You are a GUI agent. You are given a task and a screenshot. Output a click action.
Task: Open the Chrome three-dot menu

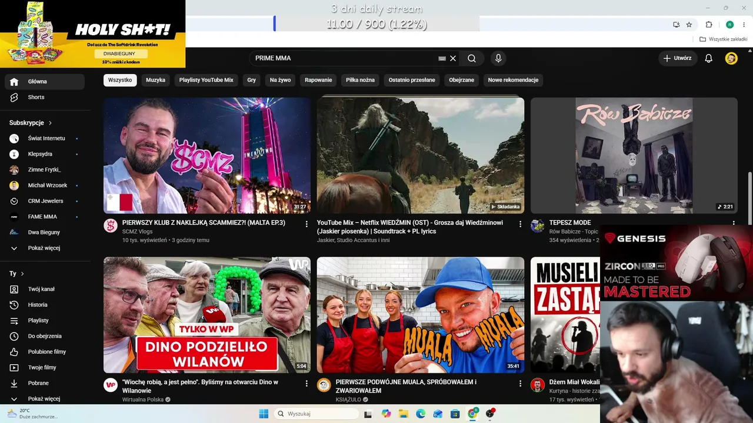[744, 25]
